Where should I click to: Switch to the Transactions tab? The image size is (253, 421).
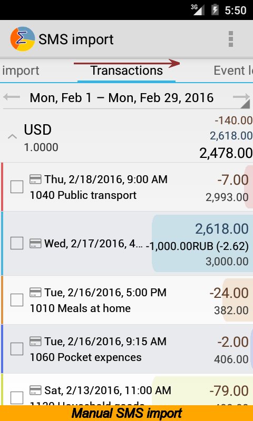click(126, 71)
